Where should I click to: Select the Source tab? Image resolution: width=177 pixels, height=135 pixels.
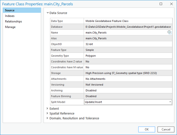(10, 10)
